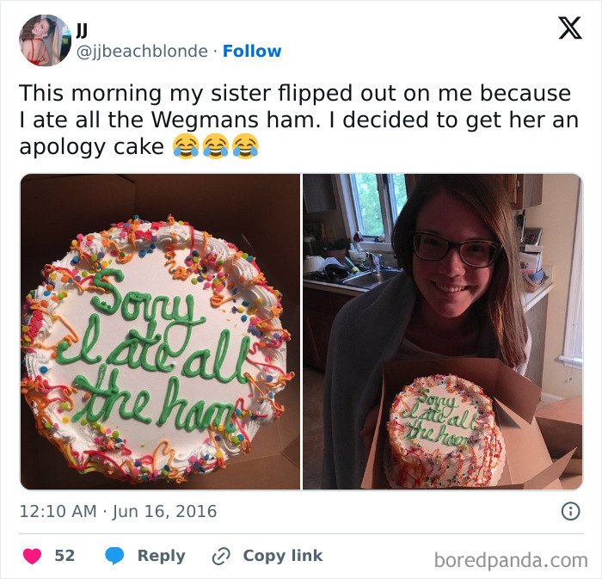
Task: Click the JJ display name
Action: click(82, 30)
